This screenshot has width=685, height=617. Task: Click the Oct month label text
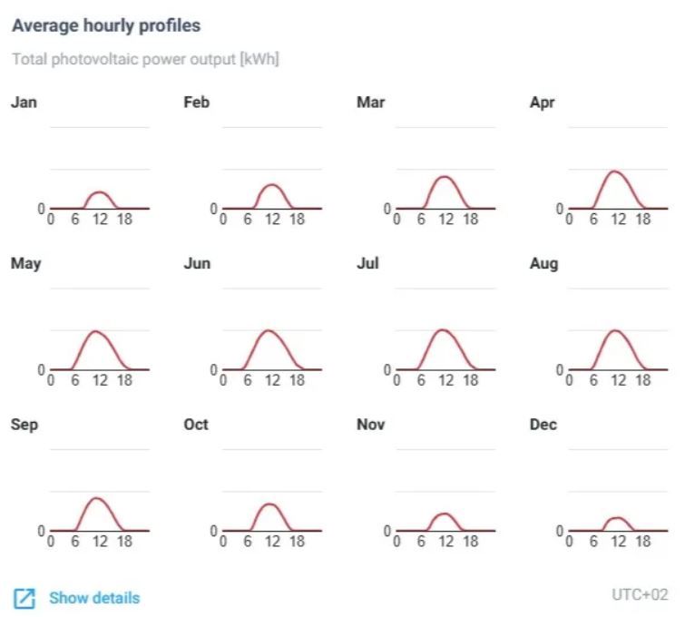coord(196,425)
